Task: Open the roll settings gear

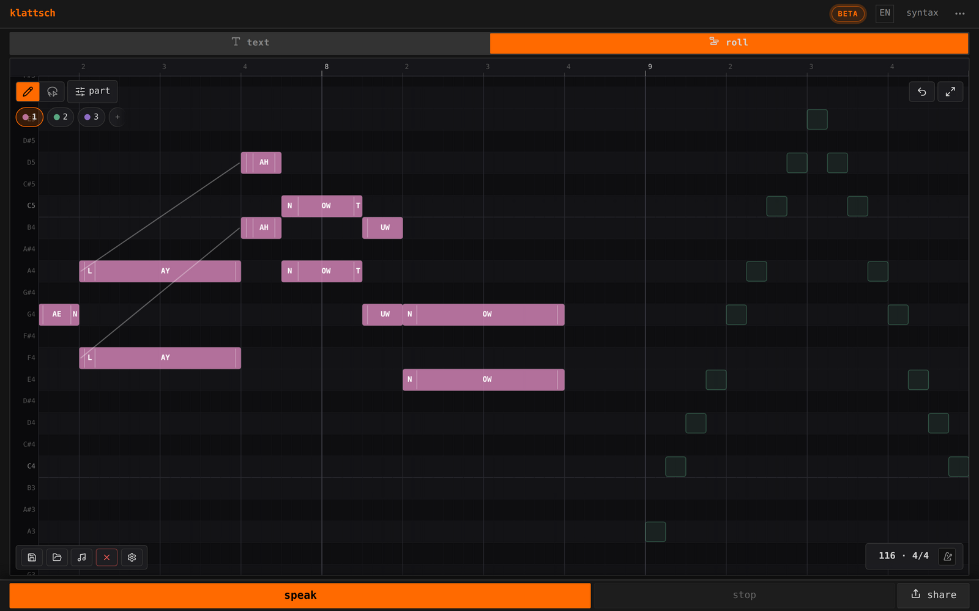Action: (x=132, y=557)
